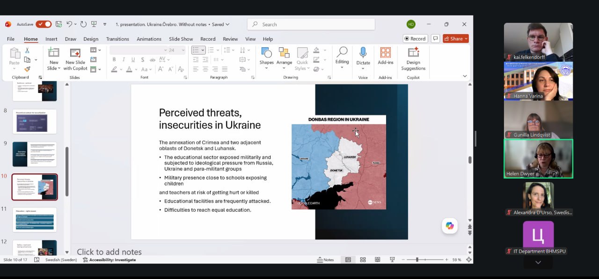Switch to Slide Sorter view icon
Screen dimensions: 599x279
(x=363, y=260)
